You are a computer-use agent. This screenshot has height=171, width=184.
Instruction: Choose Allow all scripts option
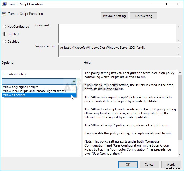(39, 95)
